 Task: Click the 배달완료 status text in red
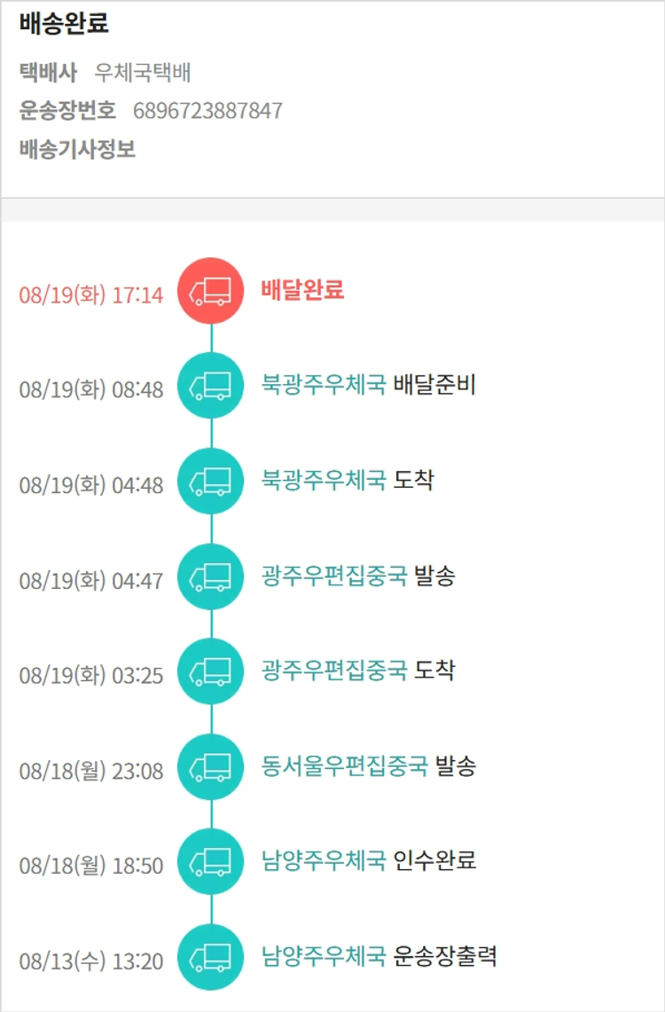[302, 290]
